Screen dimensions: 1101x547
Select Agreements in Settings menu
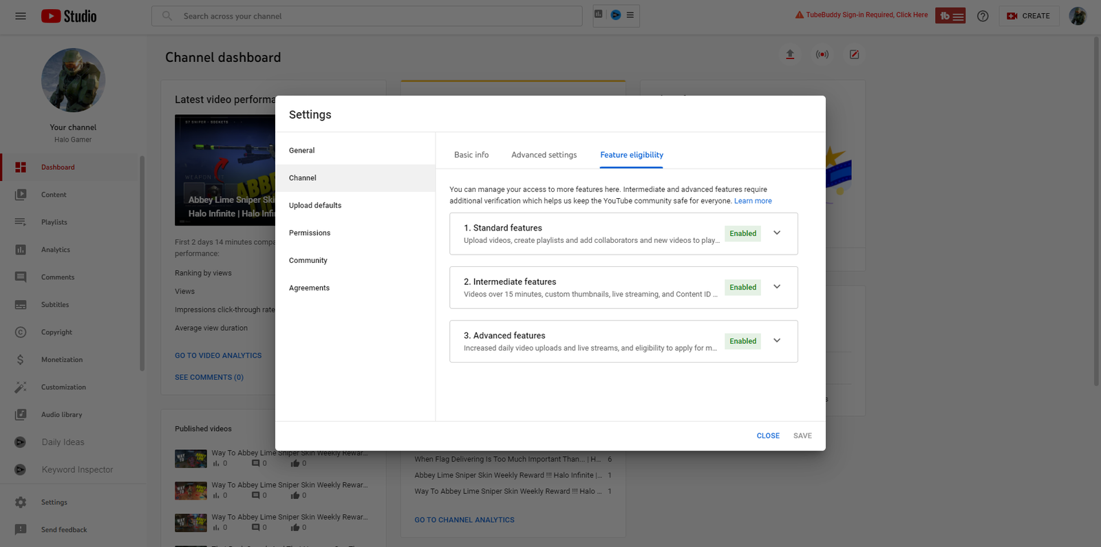click(355, 288)
